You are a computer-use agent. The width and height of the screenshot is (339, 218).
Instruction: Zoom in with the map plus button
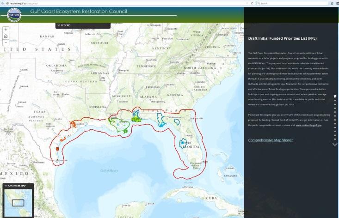coord(6,30)
